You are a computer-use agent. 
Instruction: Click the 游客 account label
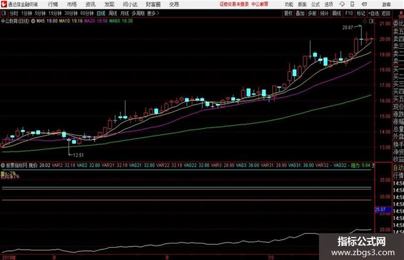tap(386, 4)
